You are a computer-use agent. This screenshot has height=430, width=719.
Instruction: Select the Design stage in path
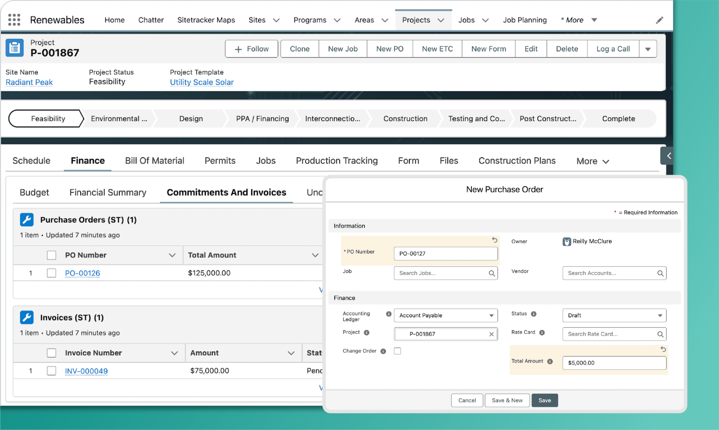tap(191, 119)
